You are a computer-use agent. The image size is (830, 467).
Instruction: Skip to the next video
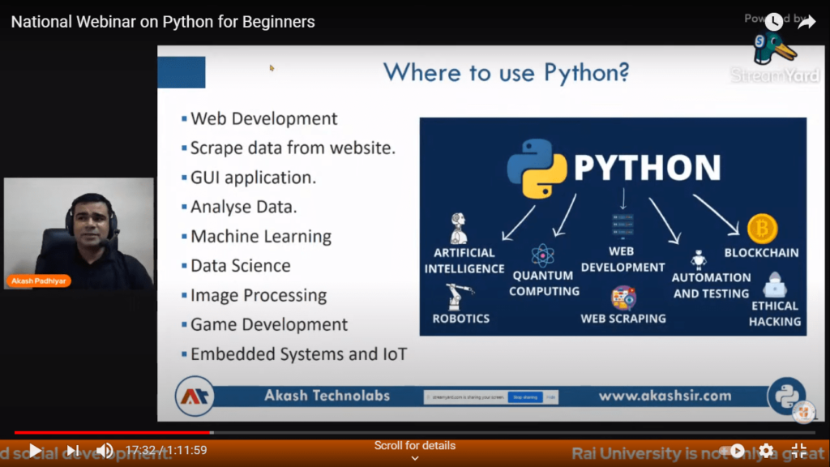click(72, 451)
